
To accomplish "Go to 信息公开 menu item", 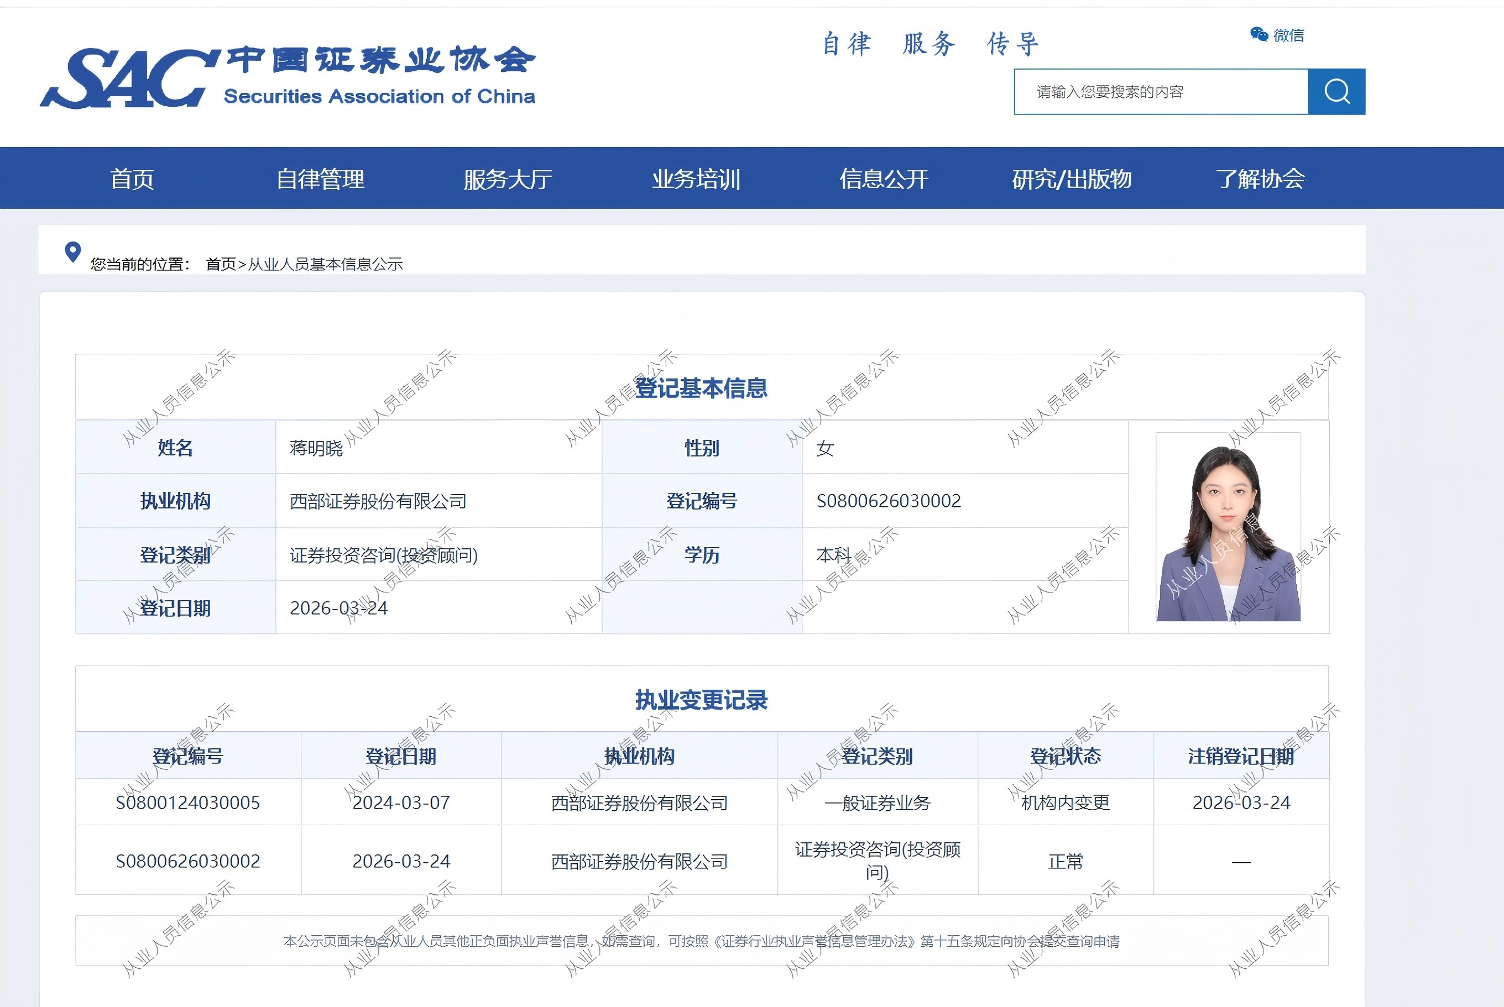I will pos(884,179).
